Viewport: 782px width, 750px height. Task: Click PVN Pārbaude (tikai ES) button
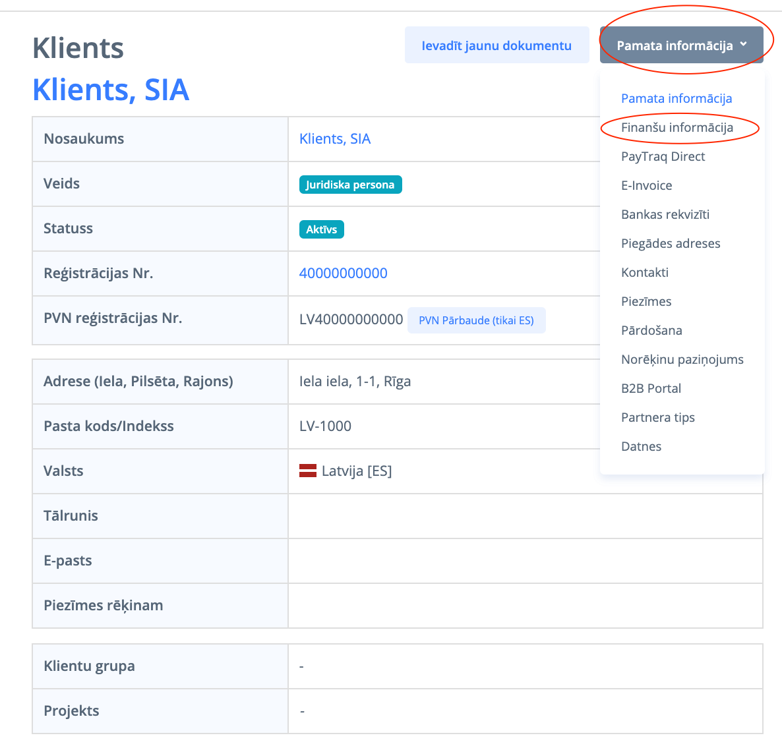tap(476, 320)
